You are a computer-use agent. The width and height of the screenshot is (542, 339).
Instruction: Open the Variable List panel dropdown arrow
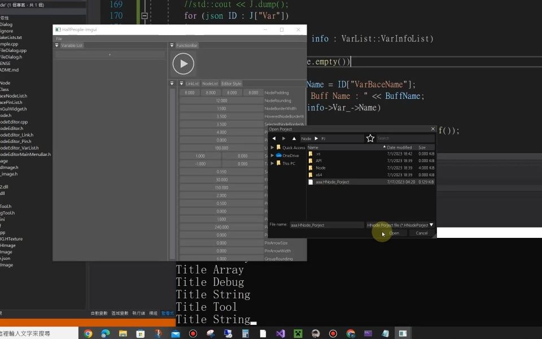coord(56,45)
